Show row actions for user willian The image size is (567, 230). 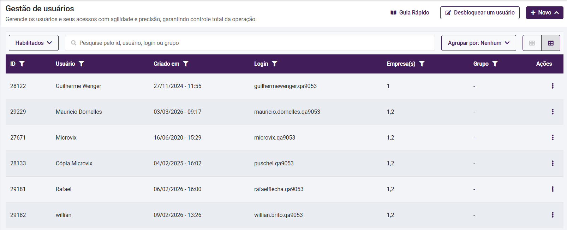point(553,215)
